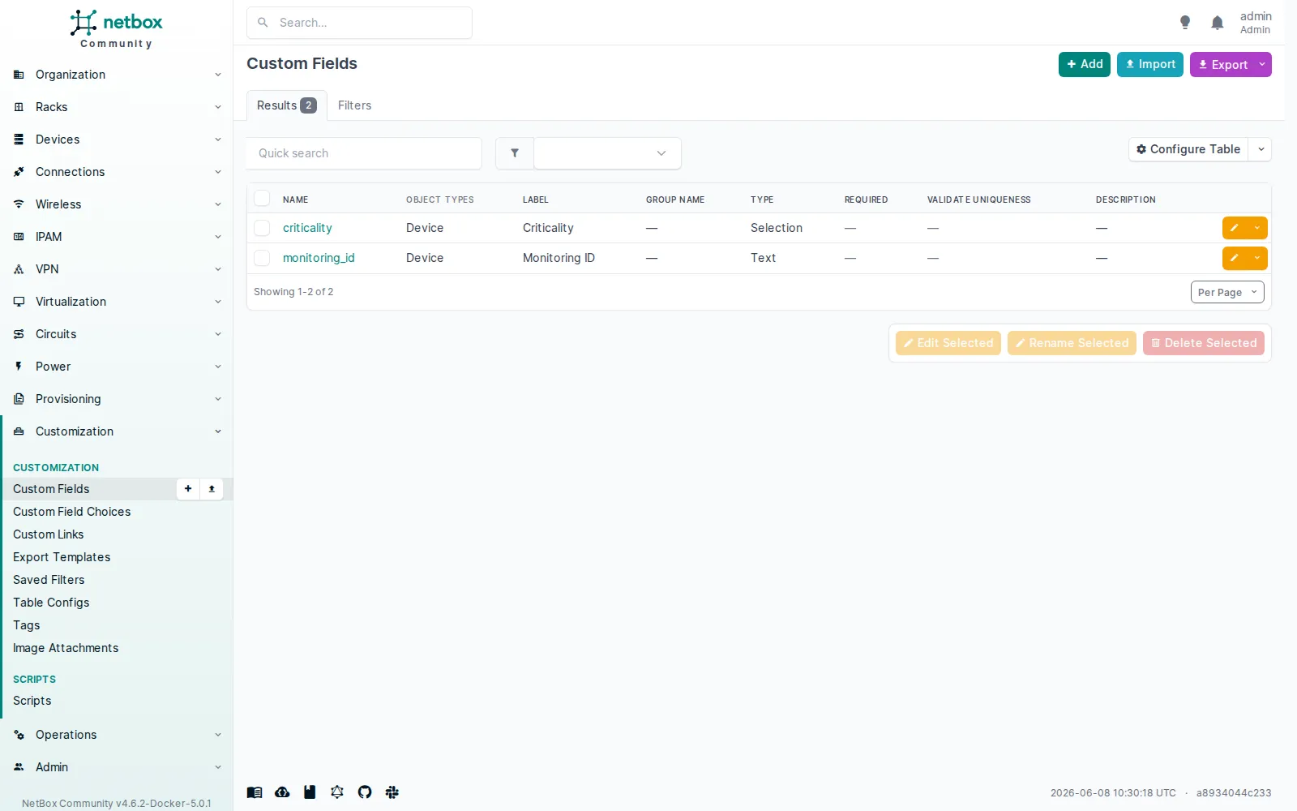Viewport: 1297px width, 811px height.
Task: Focus the global Search field
Action: (x=359, y=23)
